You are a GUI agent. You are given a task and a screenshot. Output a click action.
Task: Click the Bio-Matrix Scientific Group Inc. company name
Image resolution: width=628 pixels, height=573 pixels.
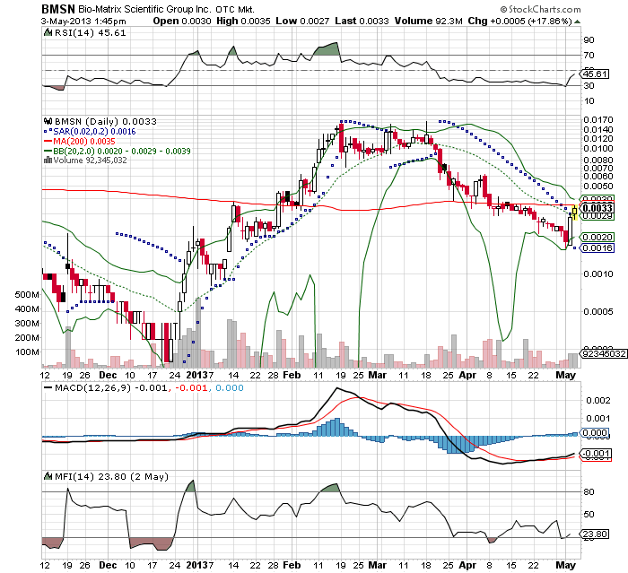[x=144, y=9]
